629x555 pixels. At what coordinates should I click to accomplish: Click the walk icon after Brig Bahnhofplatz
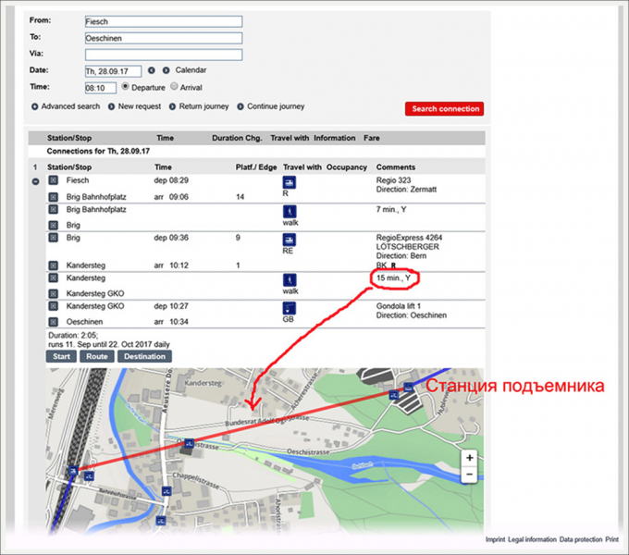(x=290, y=211)
